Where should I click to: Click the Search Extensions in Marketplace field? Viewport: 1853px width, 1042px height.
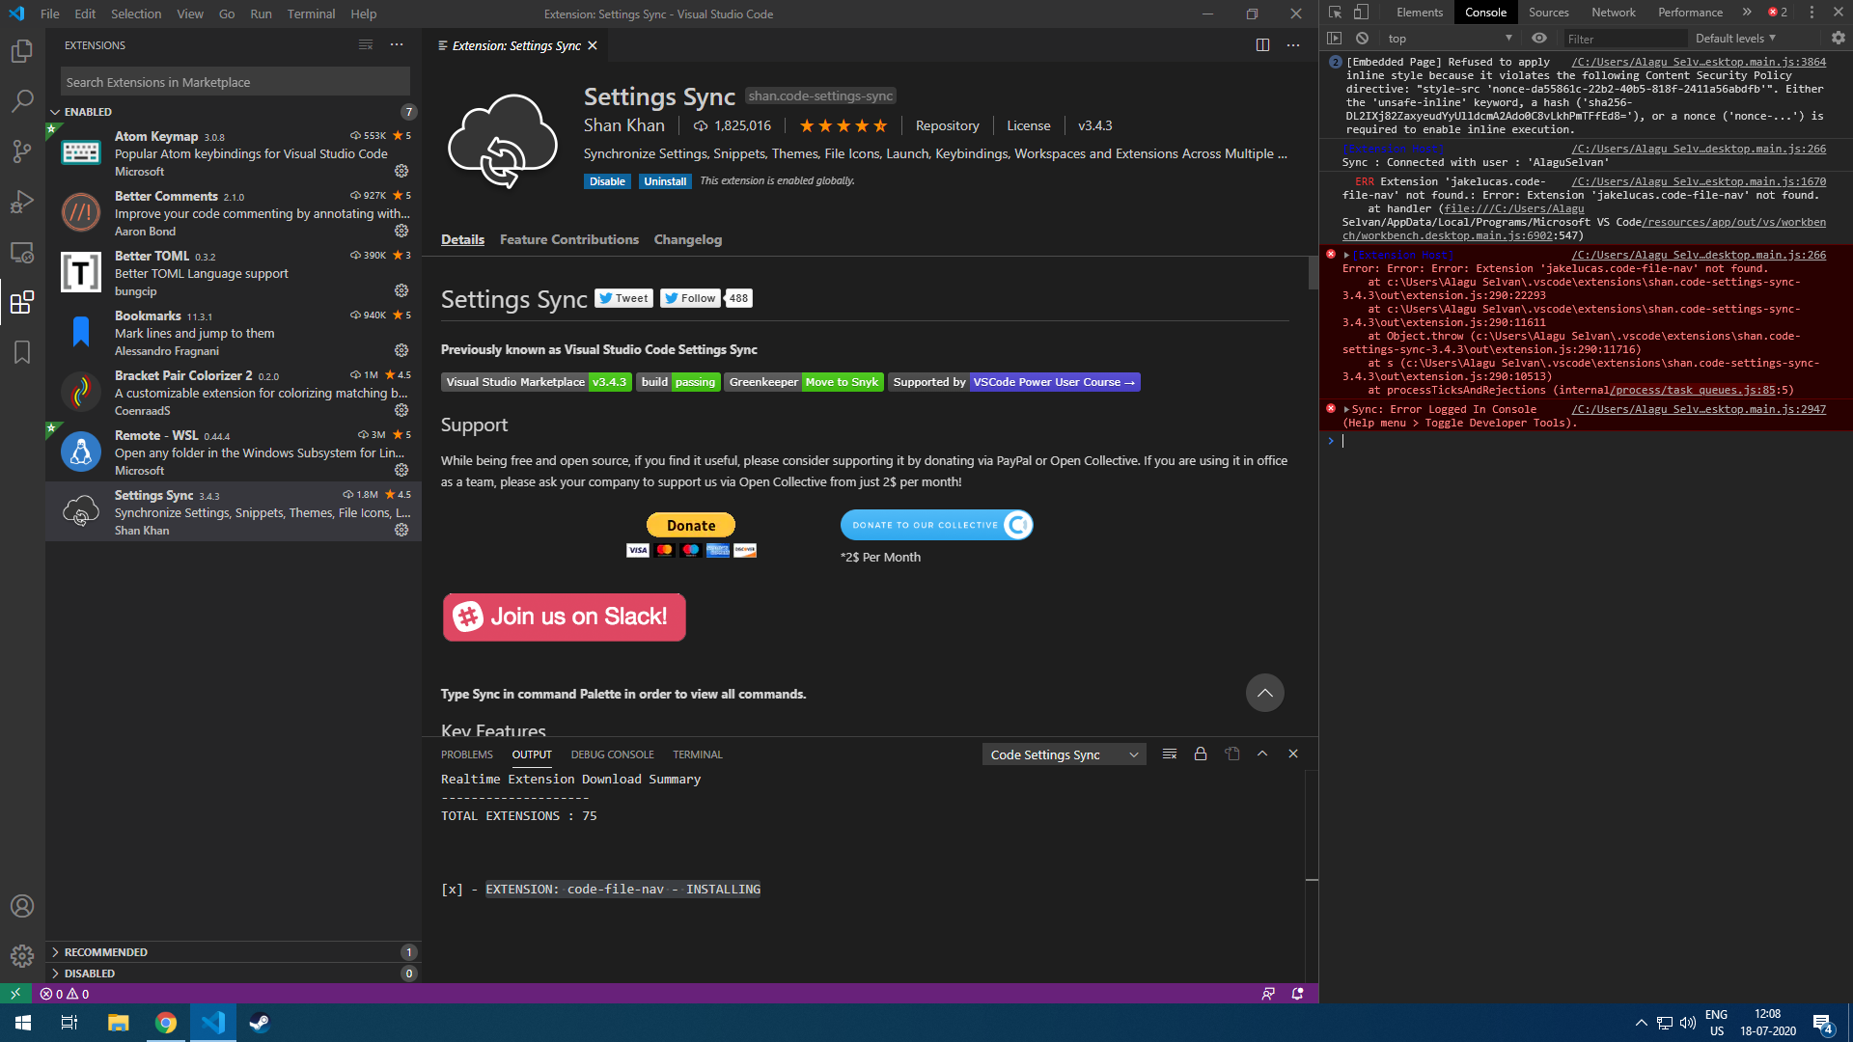(x=234, y=81)
